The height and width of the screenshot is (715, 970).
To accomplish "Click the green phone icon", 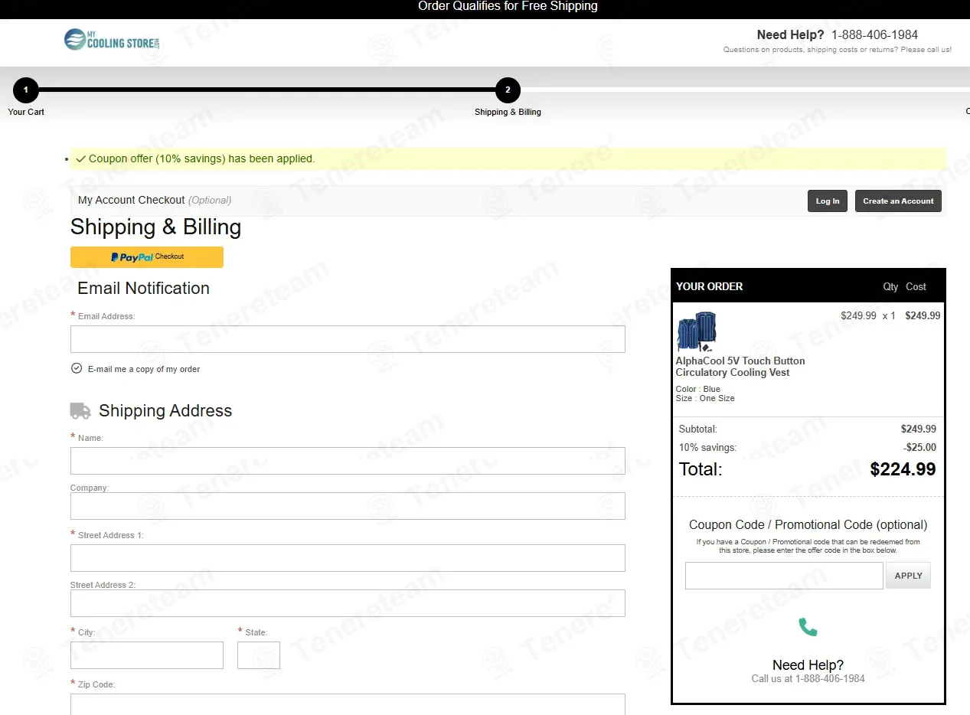I will point(808,627).
